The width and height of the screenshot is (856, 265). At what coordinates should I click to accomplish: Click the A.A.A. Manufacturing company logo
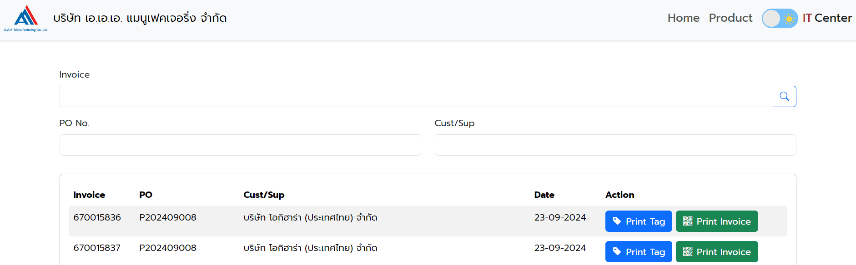(26, 18)
